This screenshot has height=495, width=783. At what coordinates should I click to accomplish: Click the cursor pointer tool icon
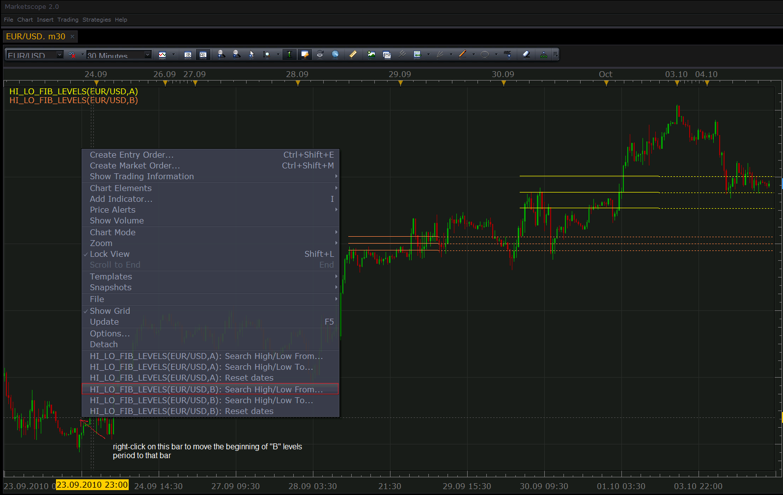click(251, 54)
